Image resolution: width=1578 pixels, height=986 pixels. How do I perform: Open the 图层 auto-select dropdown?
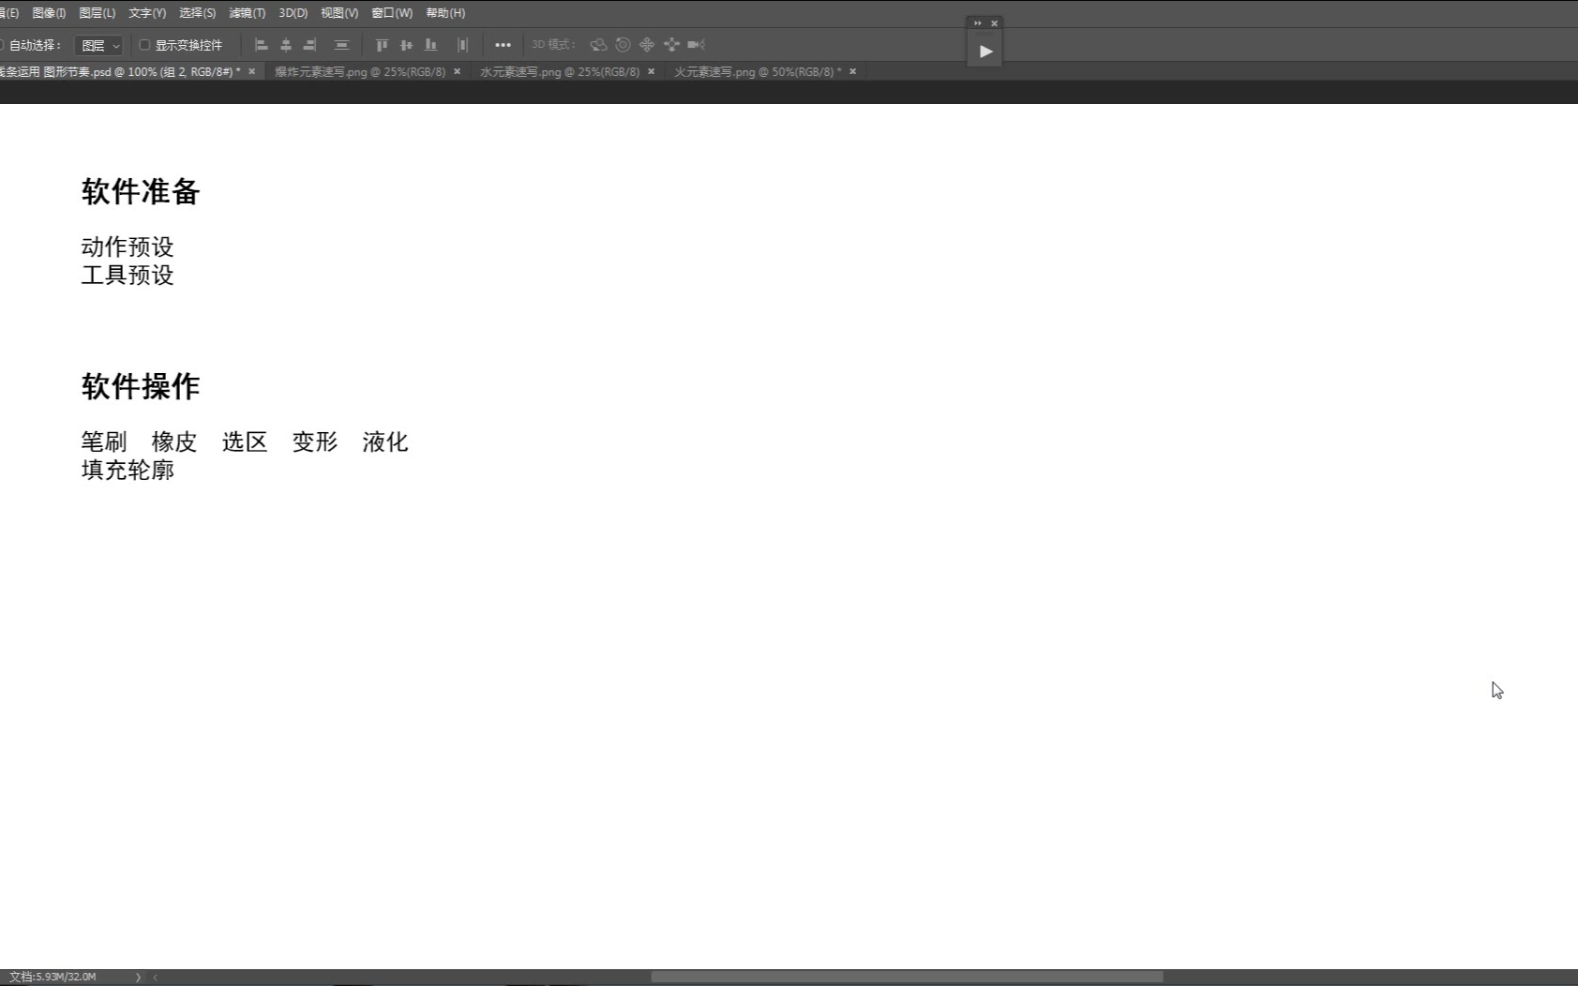[x=98, y=45]
